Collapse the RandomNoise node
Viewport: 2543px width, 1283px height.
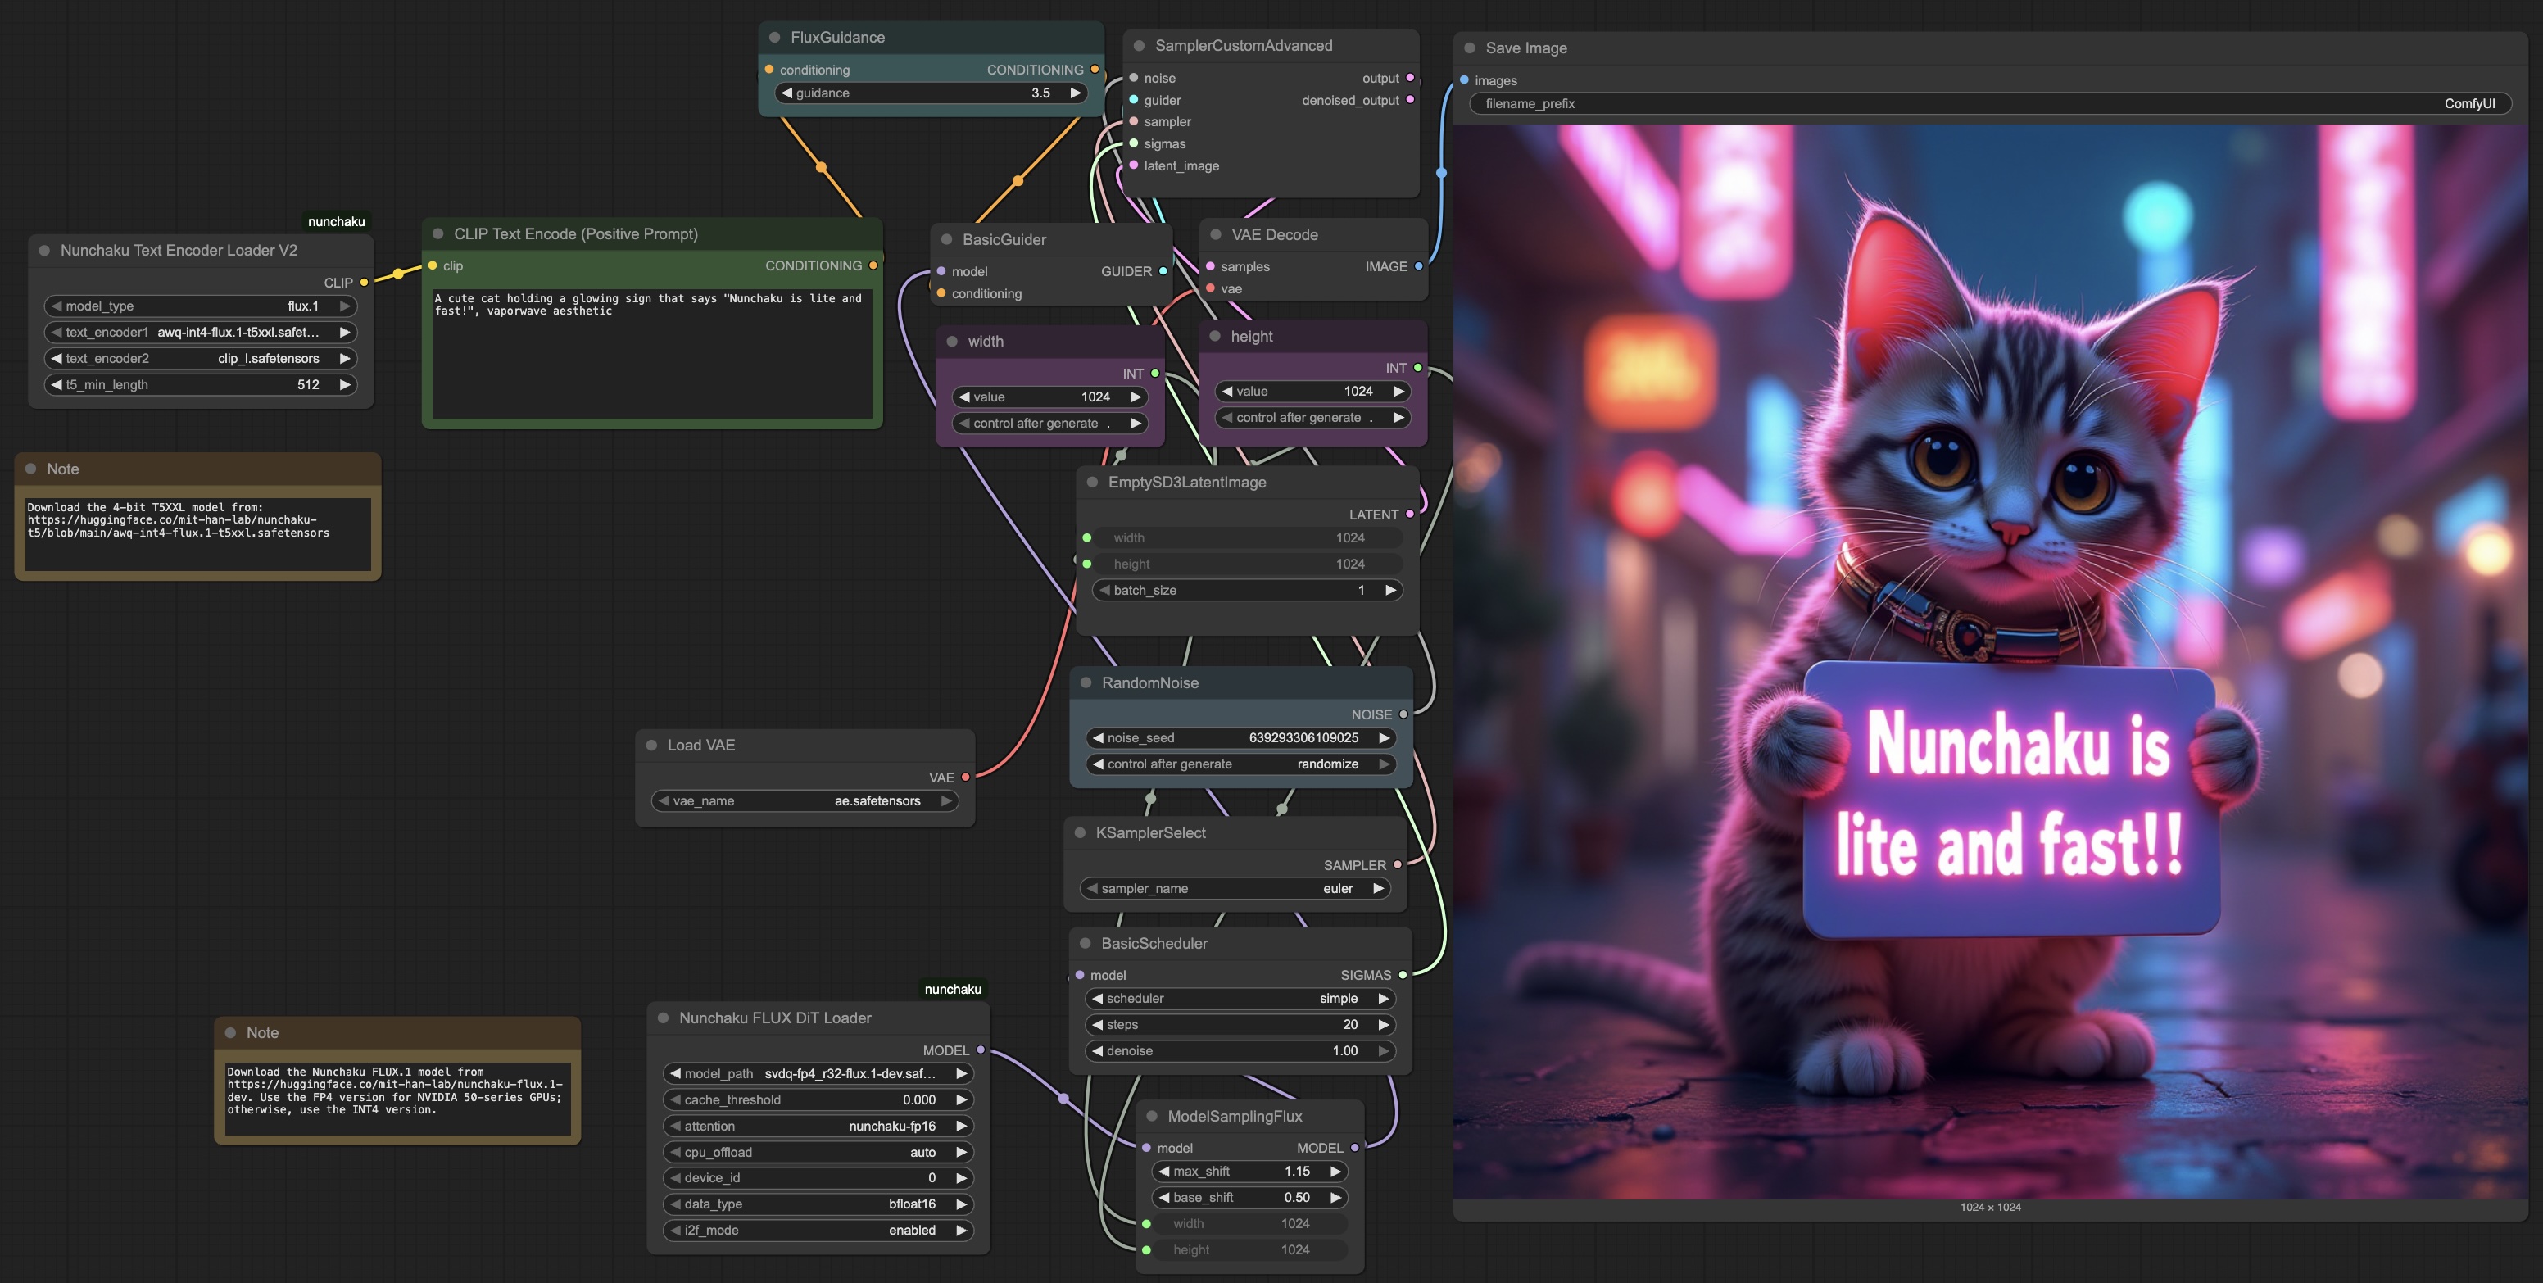pos(1087,682)
